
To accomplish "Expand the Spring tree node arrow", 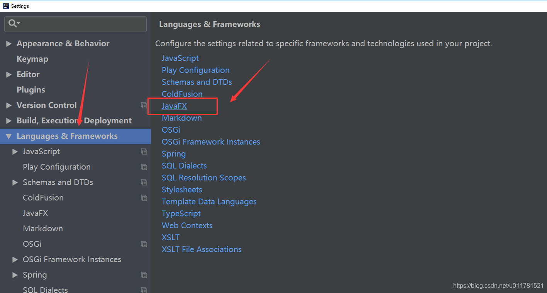I will 15,275.
